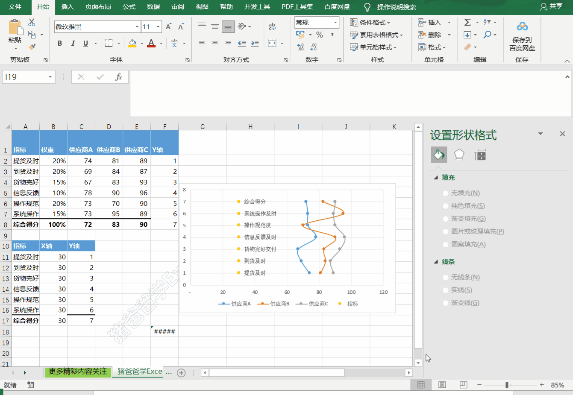Increase indent of cell content

pyautogui.click(x=255, y=43)
